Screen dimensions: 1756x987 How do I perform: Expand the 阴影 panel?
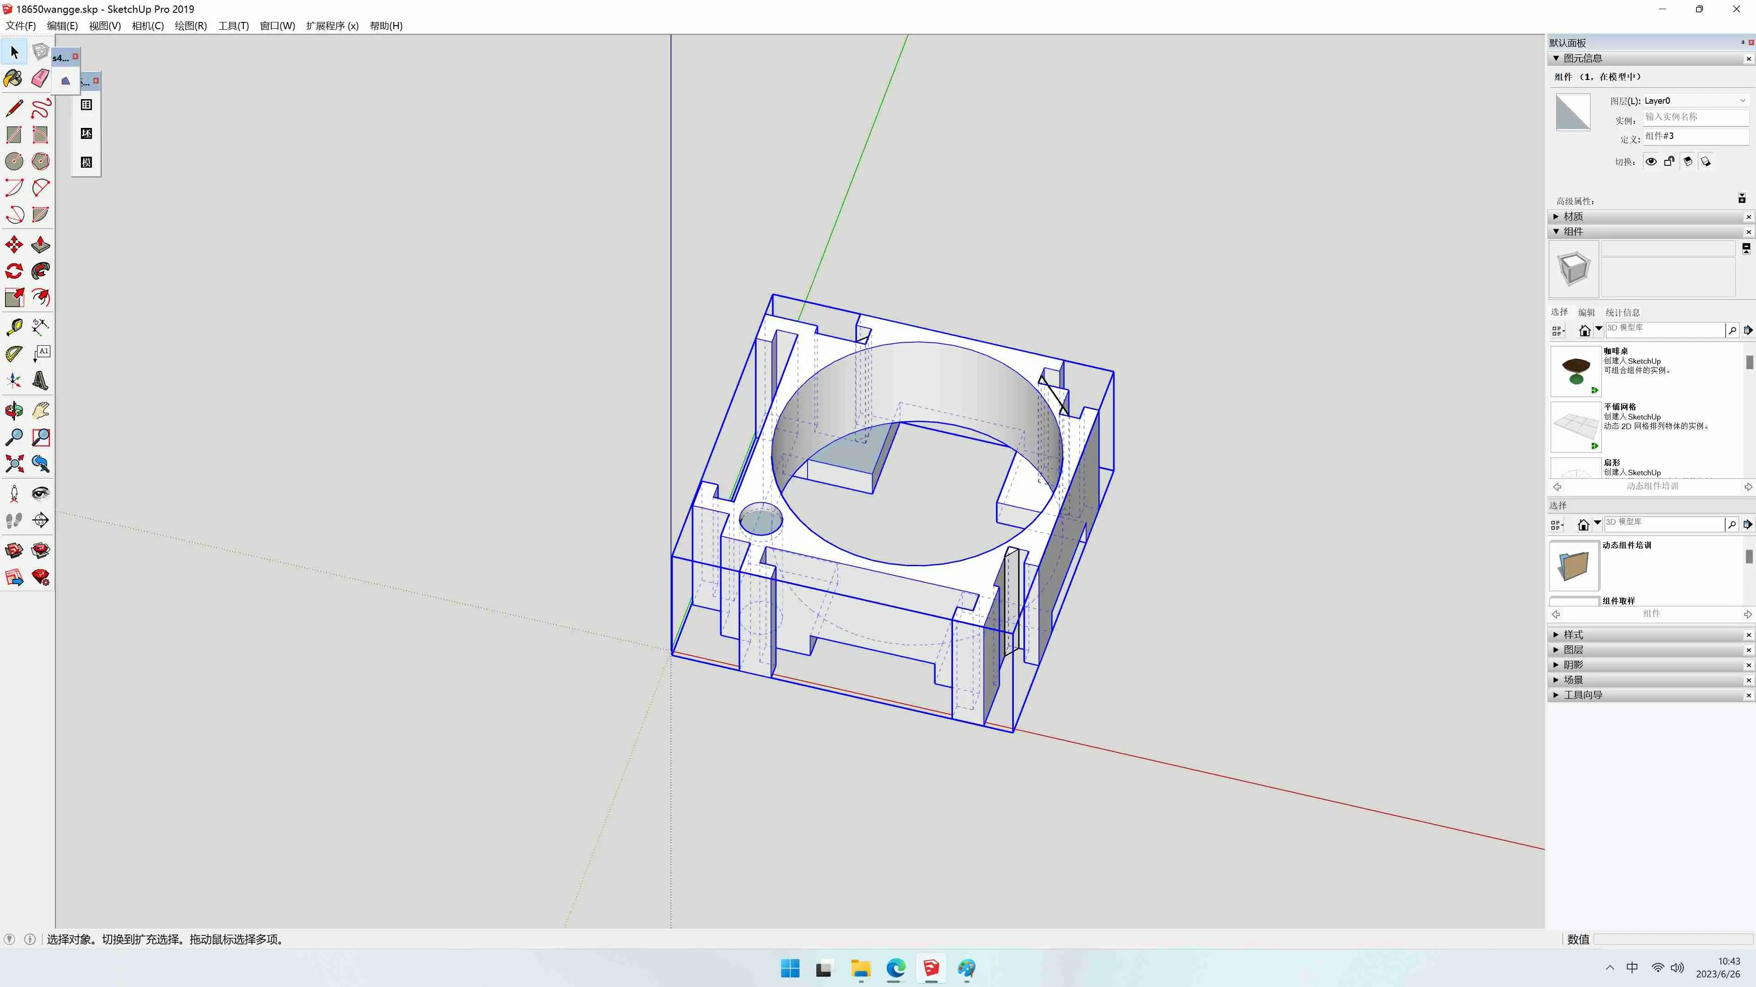pyautogui.click(x=1573, y=665)
